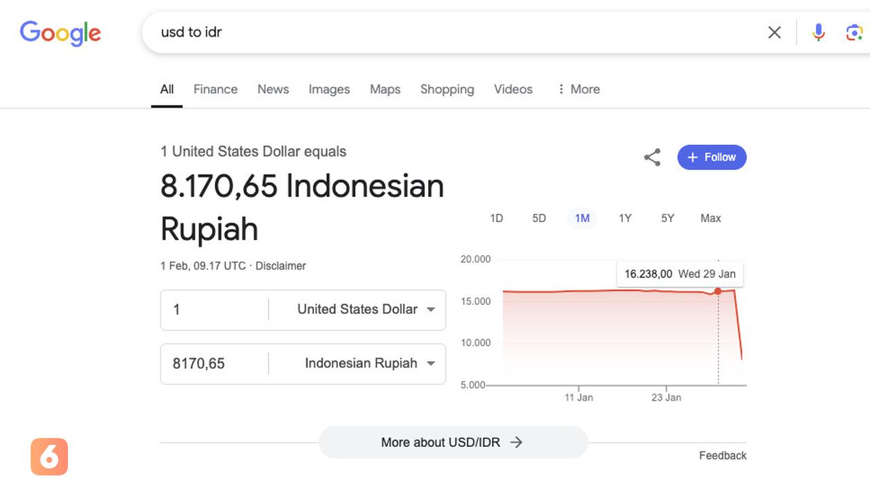The image size is (870, 489).
Task: Switch the chart to 5Y view
Action: (x=667, y=218)
